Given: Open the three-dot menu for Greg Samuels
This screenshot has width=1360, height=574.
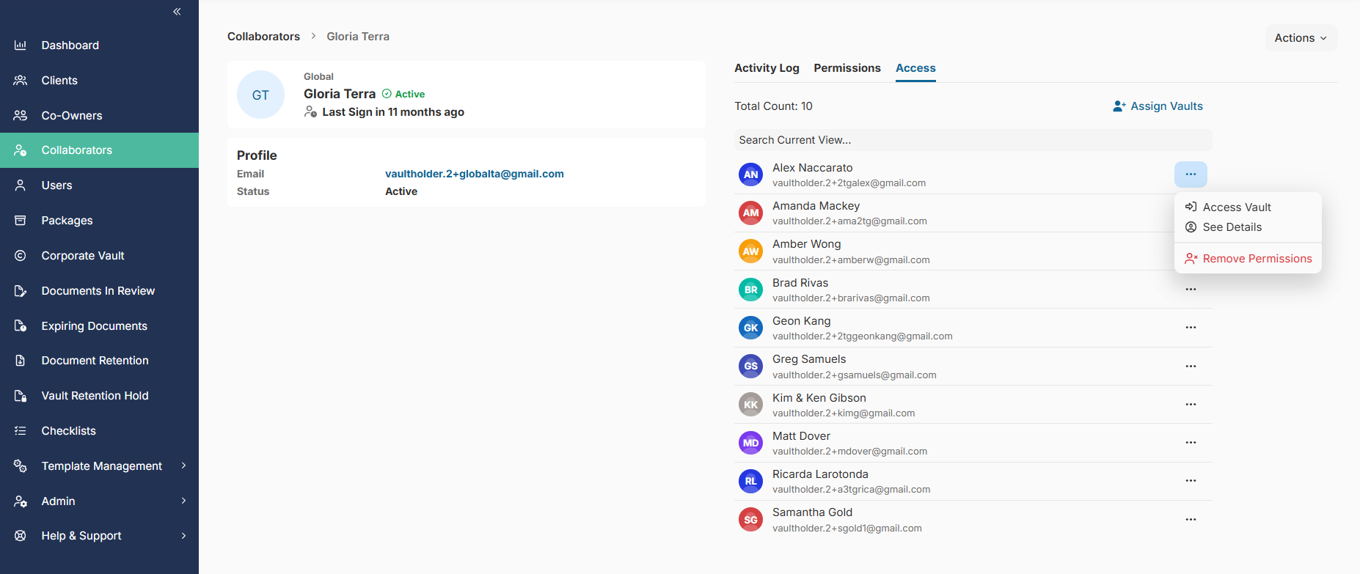Looking at the screenshot, I should 1191,367.
